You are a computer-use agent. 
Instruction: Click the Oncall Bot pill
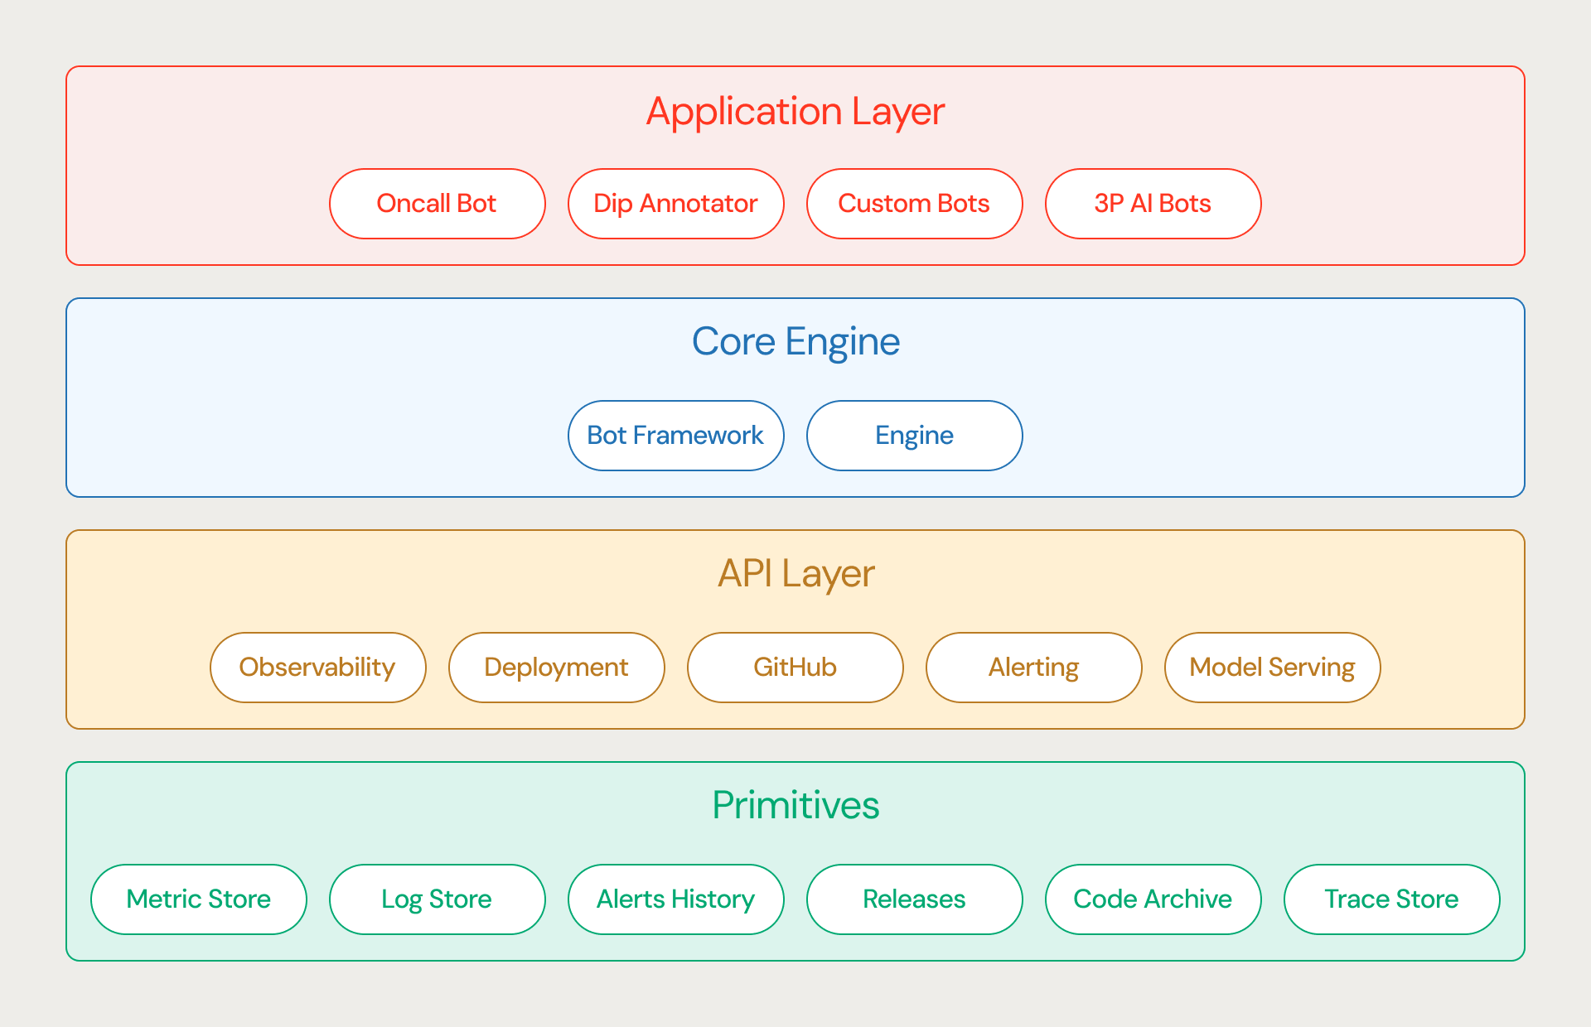click(x=437, y=204)
